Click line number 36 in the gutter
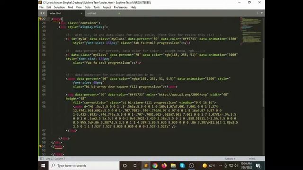This screenshot has width=303, height=170. click(x=44, y=55)
